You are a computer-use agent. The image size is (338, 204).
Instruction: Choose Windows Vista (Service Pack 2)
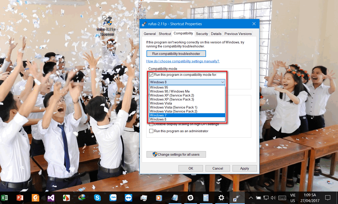(187, 111)
